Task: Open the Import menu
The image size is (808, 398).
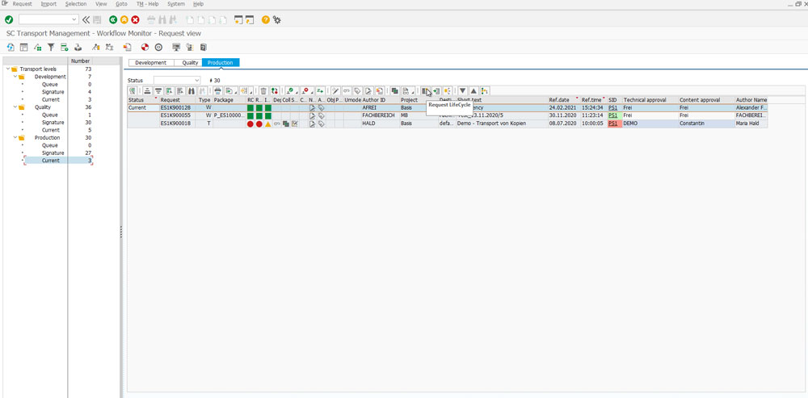Action: pyautogui.click(x=48, y=3)
